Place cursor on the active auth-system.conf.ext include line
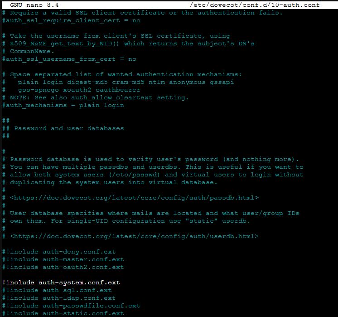Viewport: 338px width, 317px height. (x=61, y=283)
